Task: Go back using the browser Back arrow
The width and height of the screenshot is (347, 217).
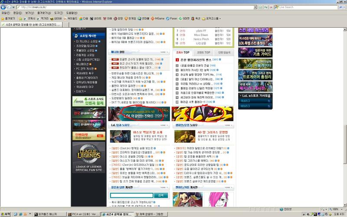Action: tap(3, 7)
